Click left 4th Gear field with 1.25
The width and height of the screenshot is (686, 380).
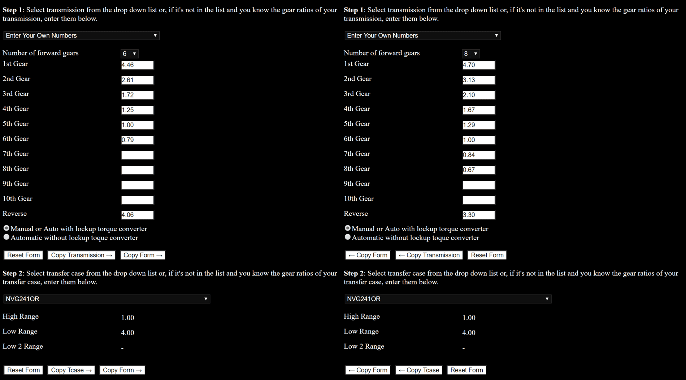[137, 110]
